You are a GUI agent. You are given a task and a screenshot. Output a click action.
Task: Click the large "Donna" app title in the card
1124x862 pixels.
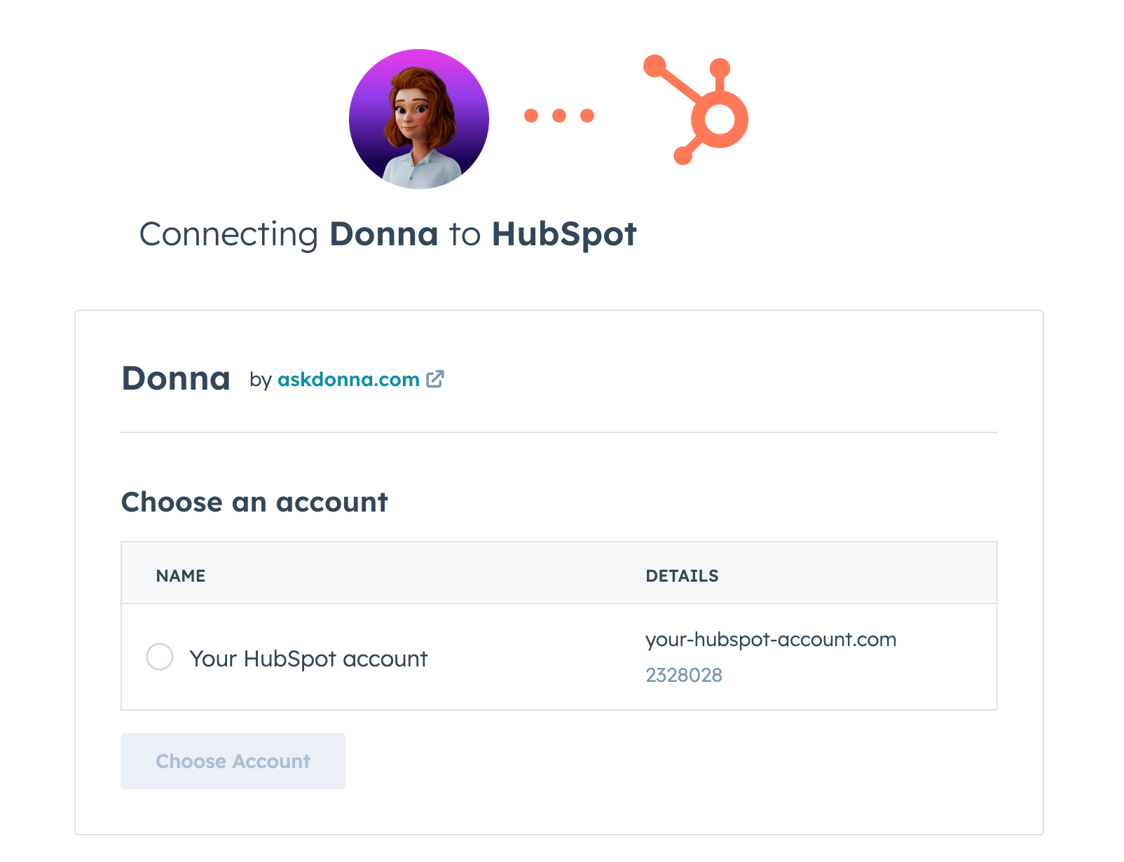point(176,378)
